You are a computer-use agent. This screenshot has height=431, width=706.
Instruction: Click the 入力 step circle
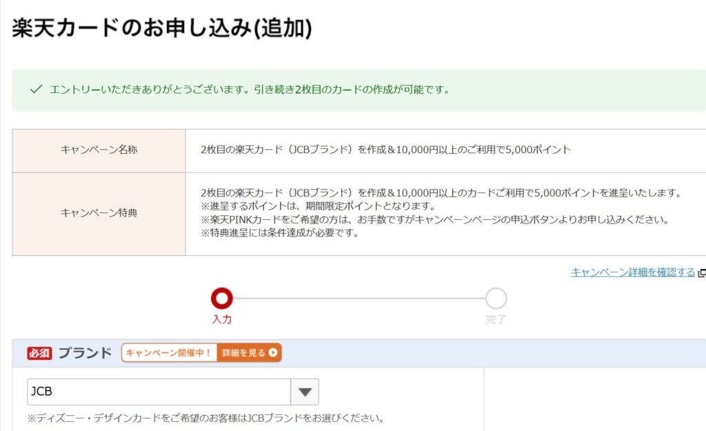pos(222,299)
